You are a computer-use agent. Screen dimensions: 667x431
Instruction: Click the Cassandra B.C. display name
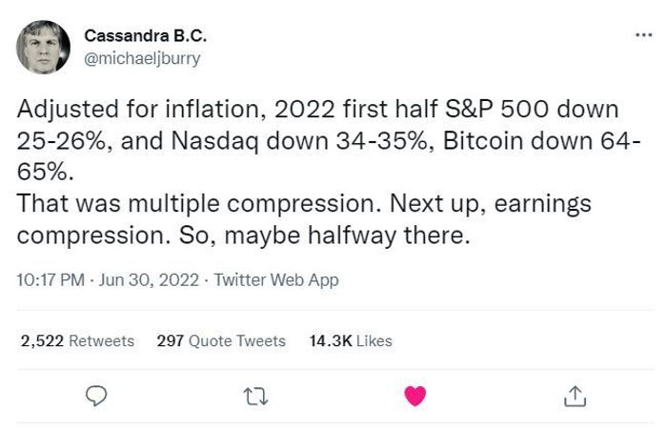[x=145, y=36]
